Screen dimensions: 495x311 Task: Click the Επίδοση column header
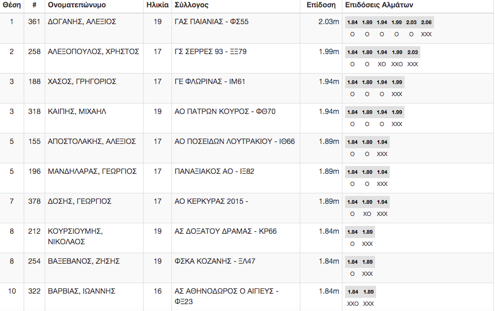[321, 5]
